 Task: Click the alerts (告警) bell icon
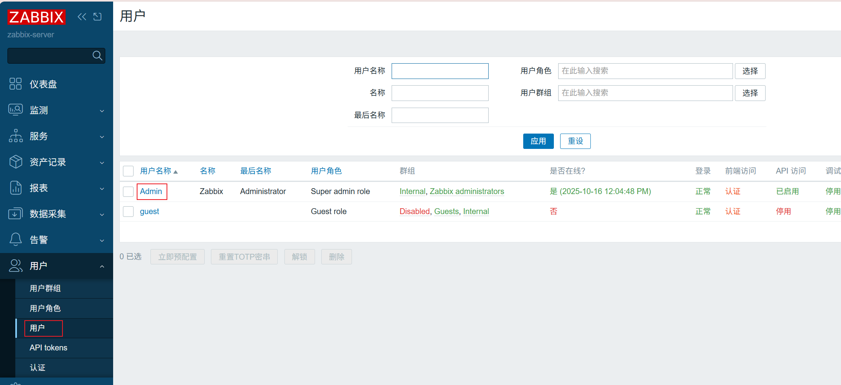[x=15, y=239]
